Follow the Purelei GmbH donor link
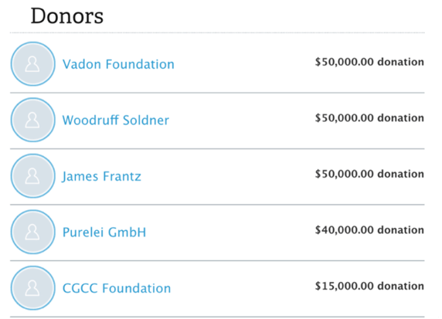This screenshot has height=319, width=442. pyautogui.click(x=104, y=232)
